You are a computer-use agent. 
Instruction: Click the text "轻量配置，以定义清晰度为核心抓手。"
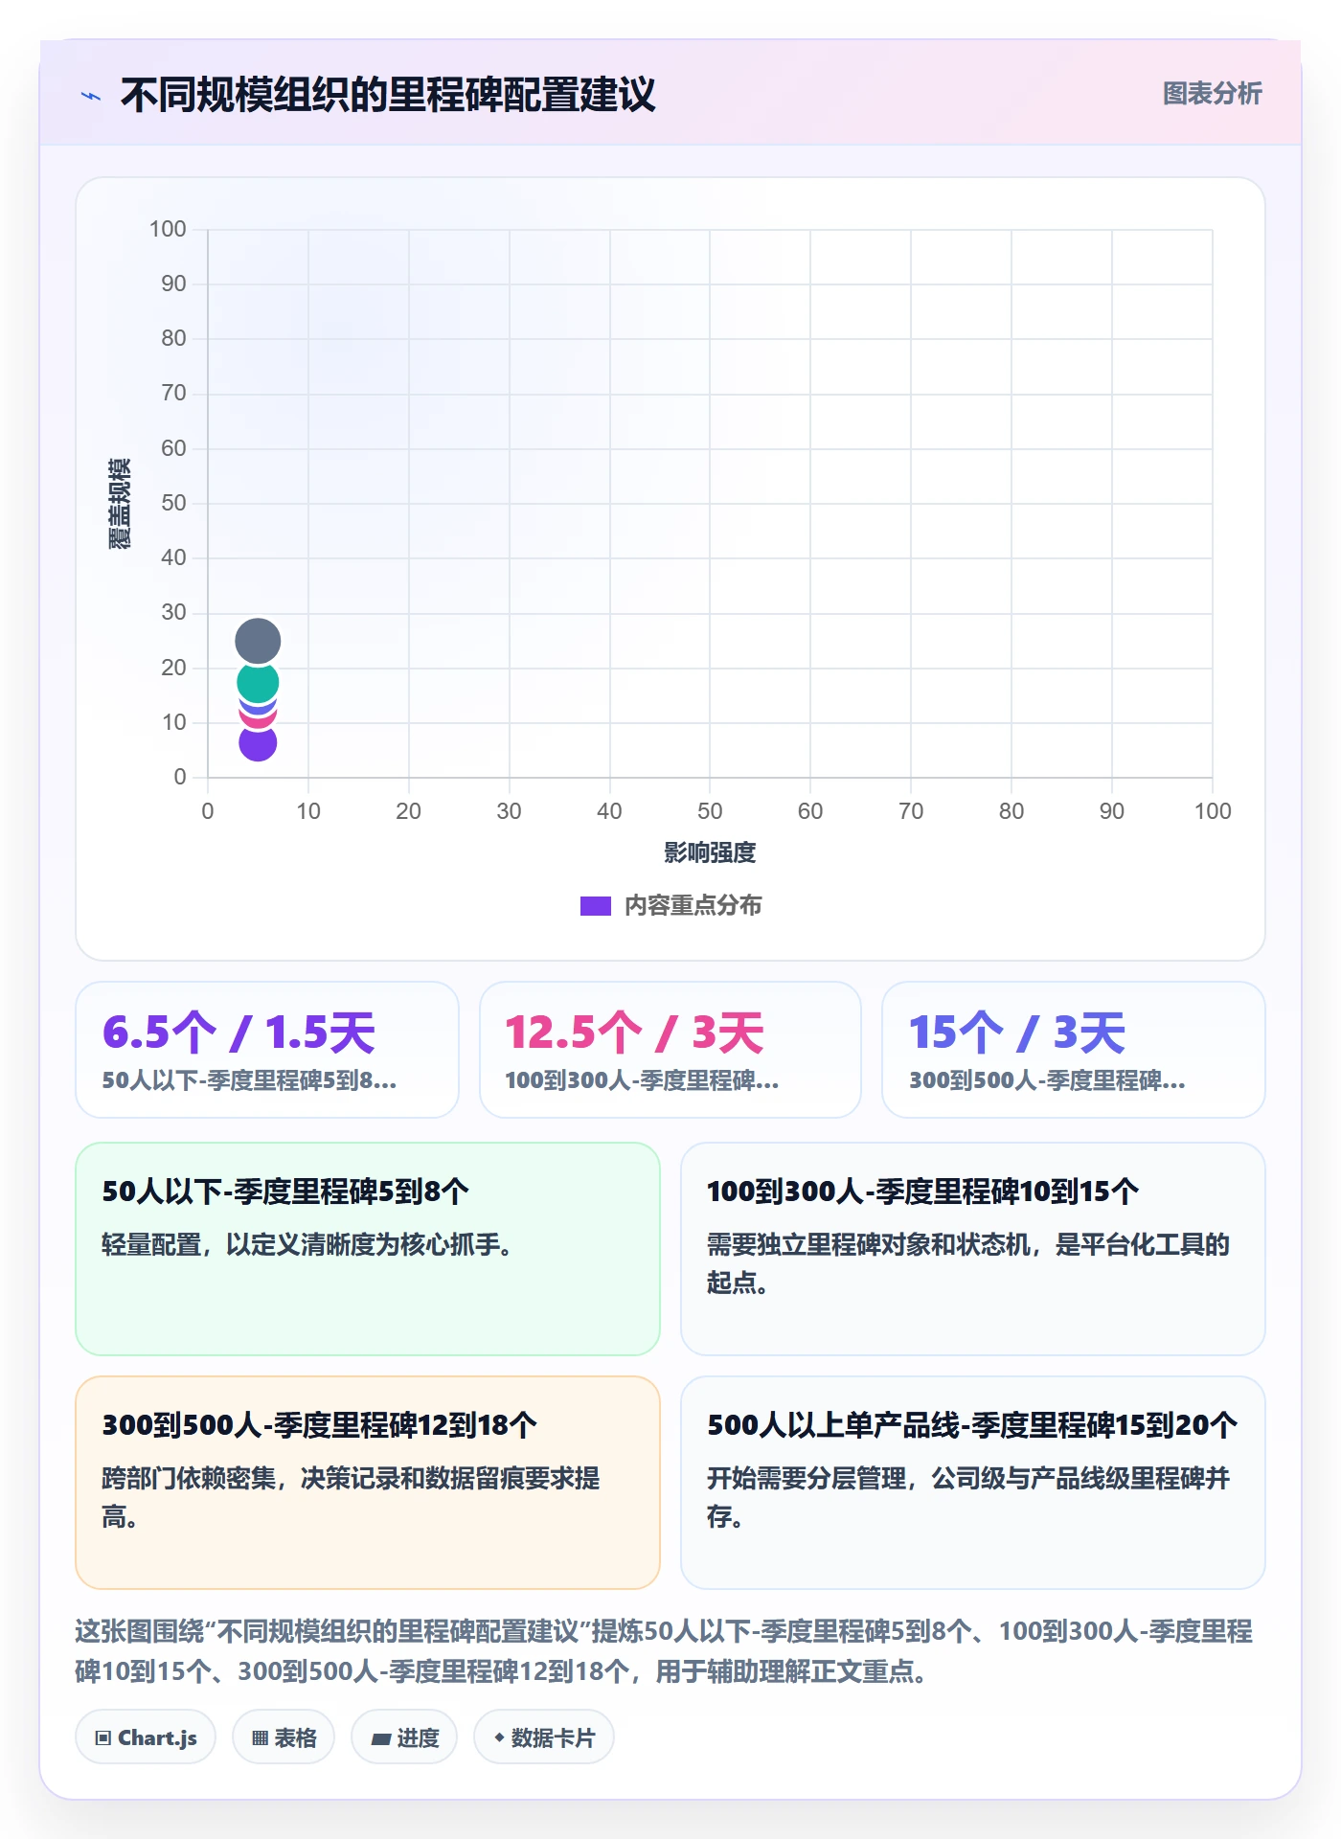point(307,1245)
